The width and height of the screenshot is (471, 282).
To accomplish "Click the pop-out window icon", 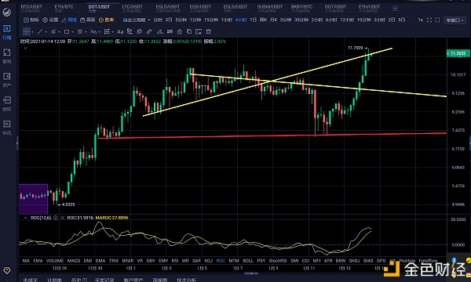I will (x=437, y=20).
